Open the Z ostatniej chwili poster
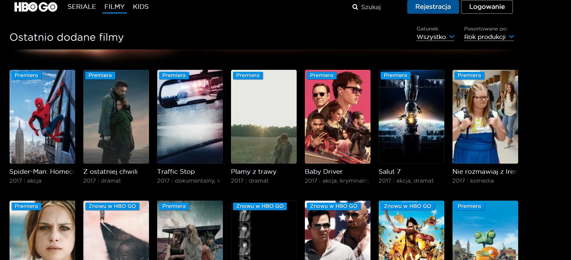This screenshot has width=571, height=260. pos(116,117)
